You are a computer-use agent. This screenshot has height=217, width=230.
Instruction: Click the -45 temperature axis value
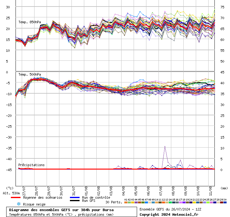tap(9, 170)
